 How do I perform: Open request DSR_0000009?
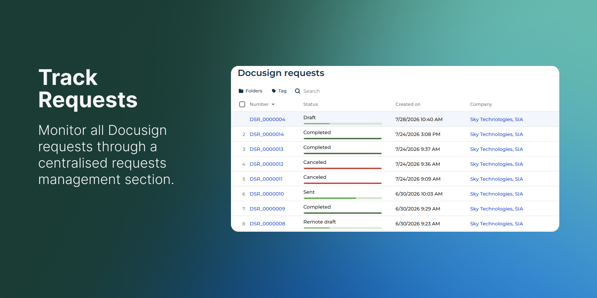point(268,209)
